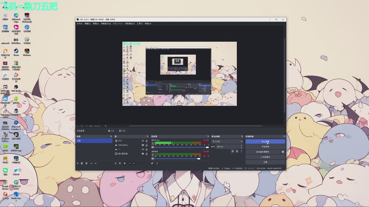Viewport: 369px width, 207px height.
Task: Pop out the Sources dock panel
Action: [x=148, y=136]
